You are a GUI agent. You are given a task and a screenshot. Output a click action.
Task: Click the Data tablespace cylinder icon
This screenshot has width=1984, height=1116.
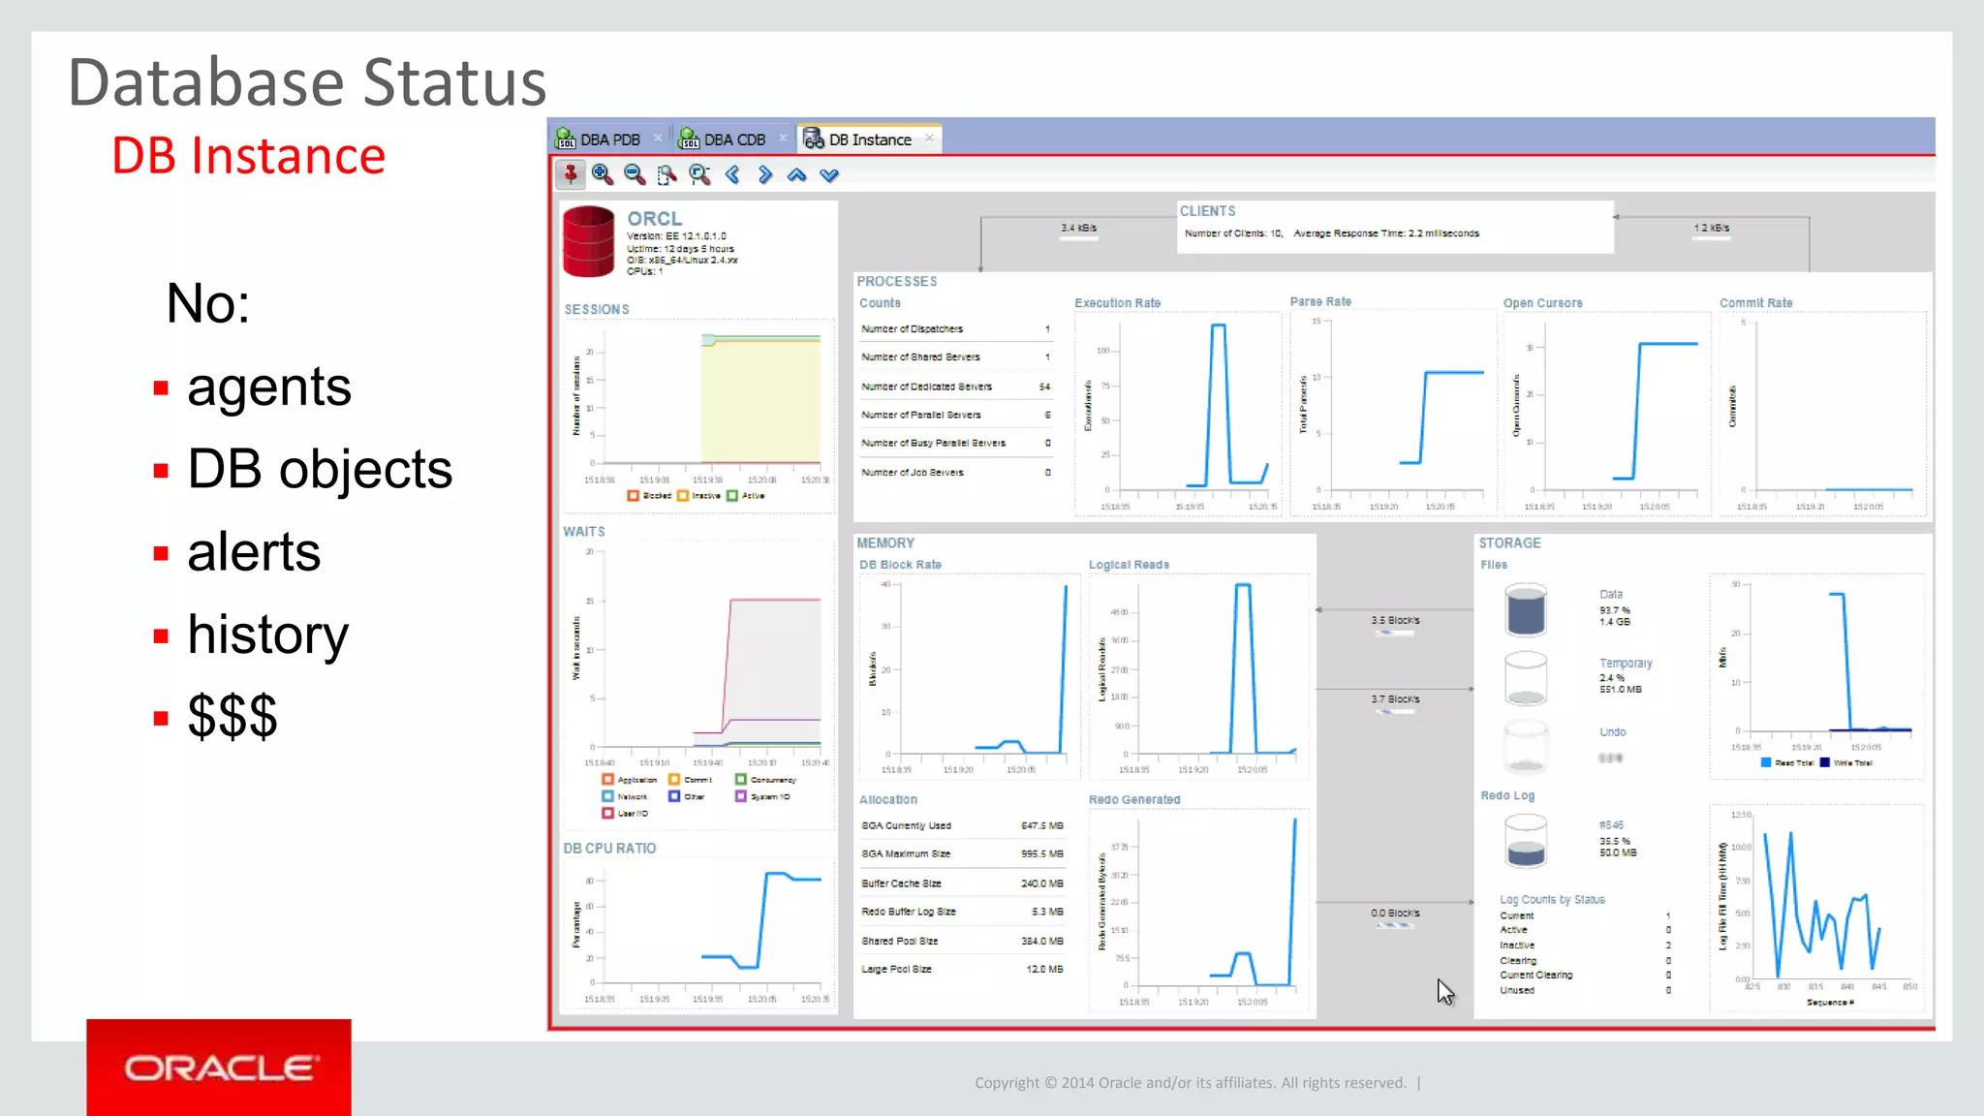pos(1526,609)
